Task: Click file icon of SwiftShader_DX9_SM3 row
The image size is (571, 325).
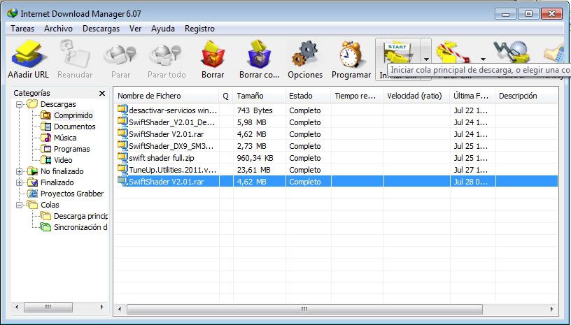Action: point(122,145)
